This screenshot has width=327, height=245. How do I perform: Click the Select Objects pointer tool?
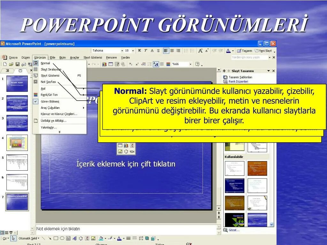point(13,238)
